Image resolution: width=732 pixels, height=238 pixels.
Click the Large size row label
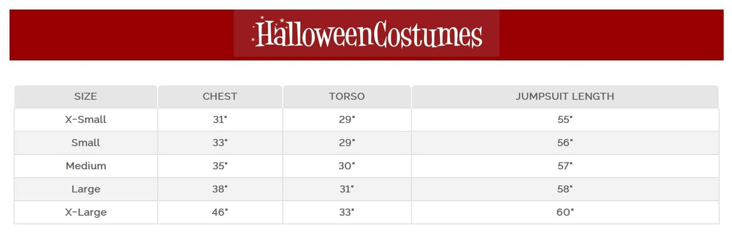tap(86, 189)
